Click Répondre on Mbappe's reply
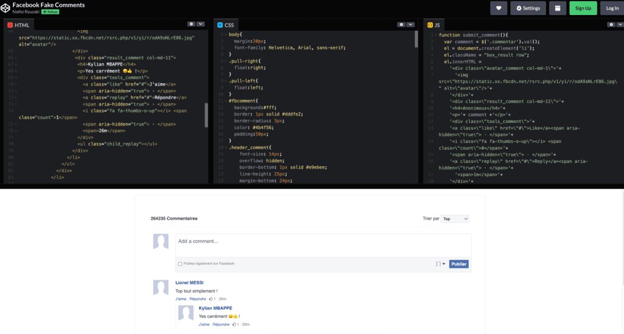 [221, 325]
